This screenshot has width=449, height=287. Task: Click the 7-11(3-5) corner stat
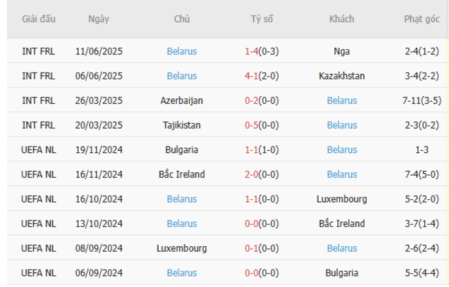(x=421, y=100)
